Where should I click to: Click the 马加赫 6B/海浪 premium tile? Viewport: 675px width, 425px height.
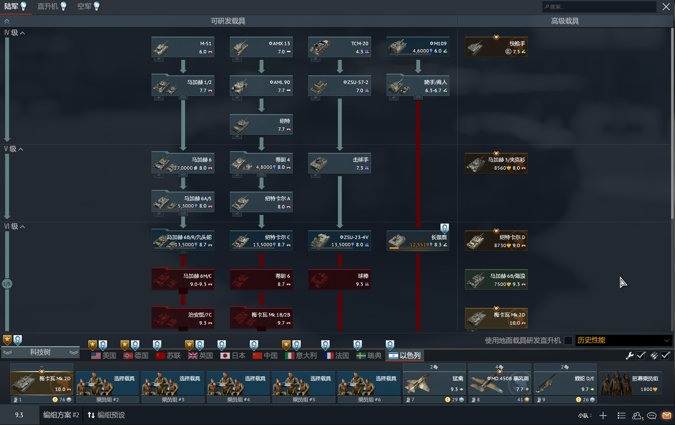point(496,280)
